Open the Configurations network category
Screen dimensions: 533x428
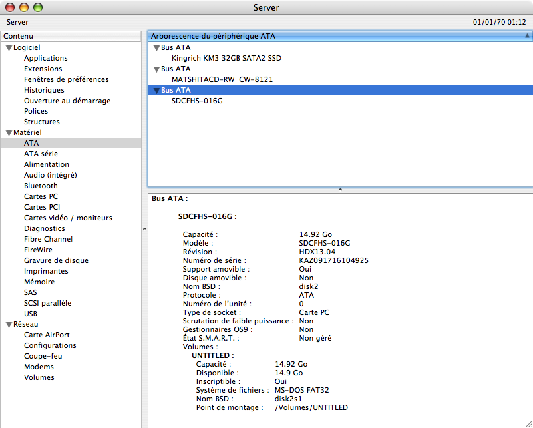50,345
